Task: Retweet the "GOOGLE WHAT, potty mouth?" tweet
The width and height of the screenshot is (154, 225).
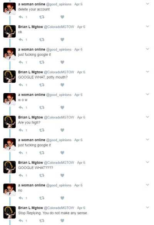Action: (x=42, y=85)
